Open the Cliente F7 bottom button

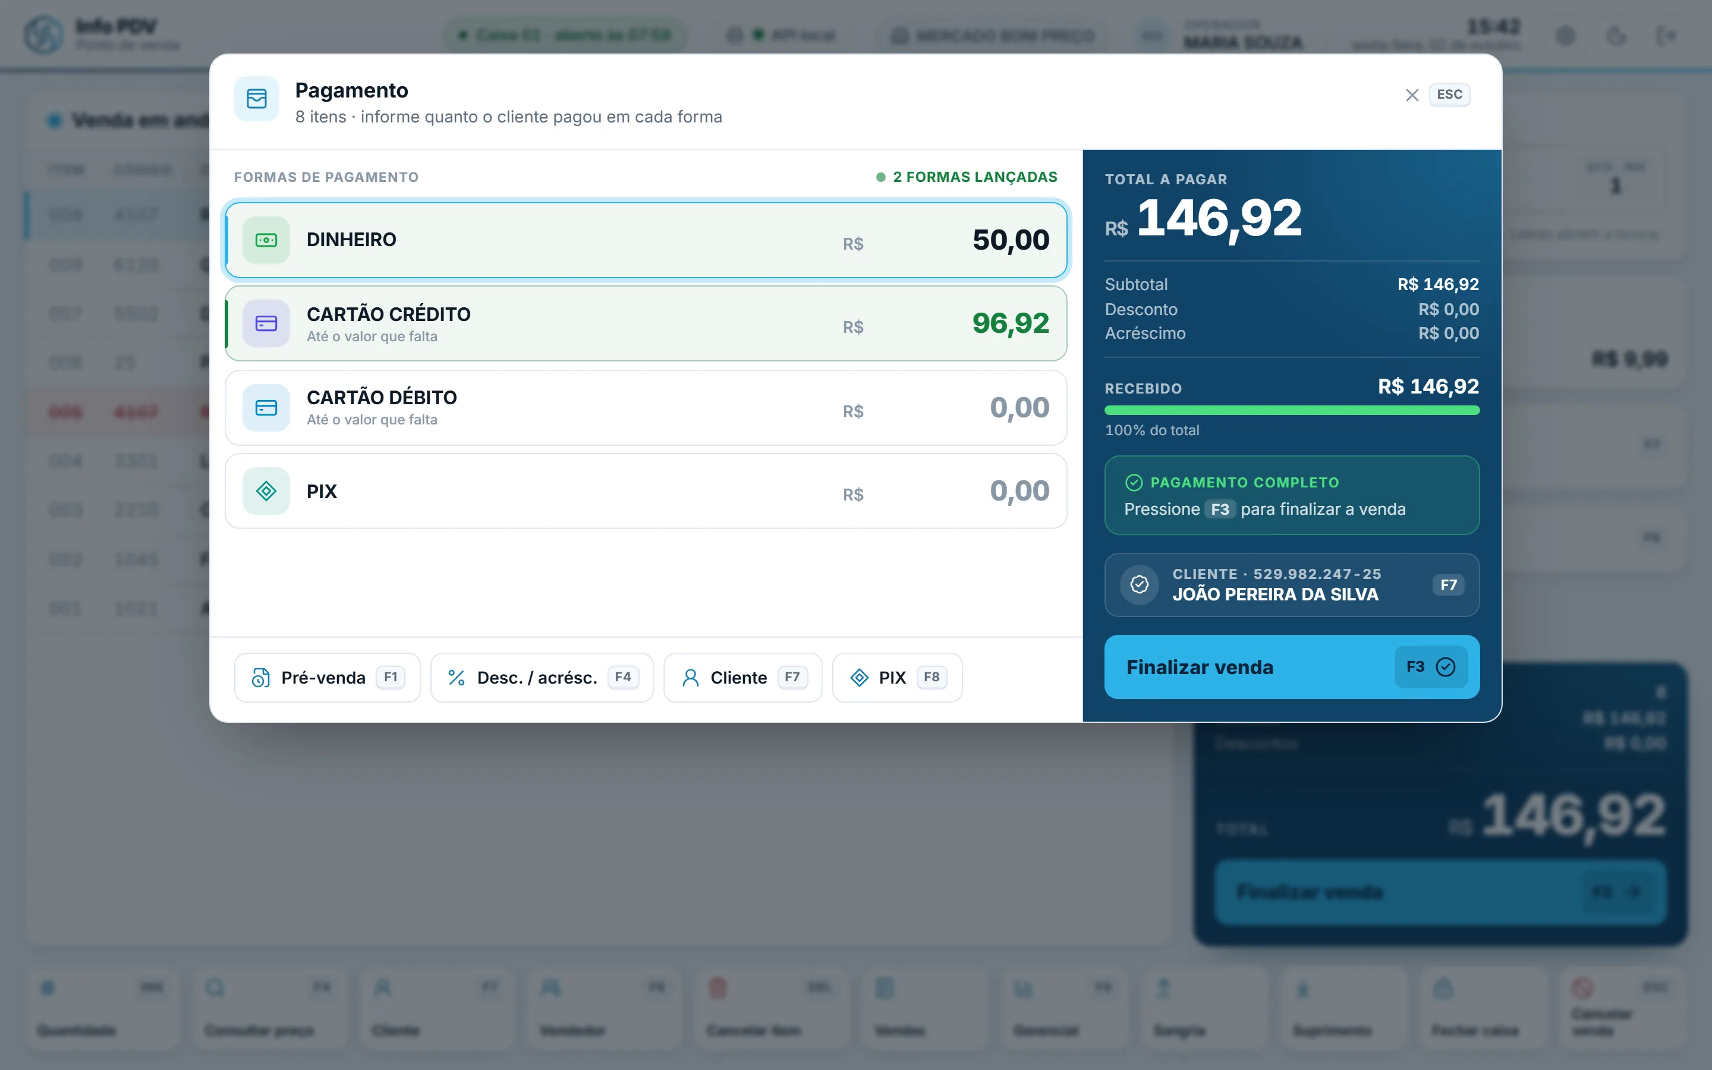pos(743,677)
